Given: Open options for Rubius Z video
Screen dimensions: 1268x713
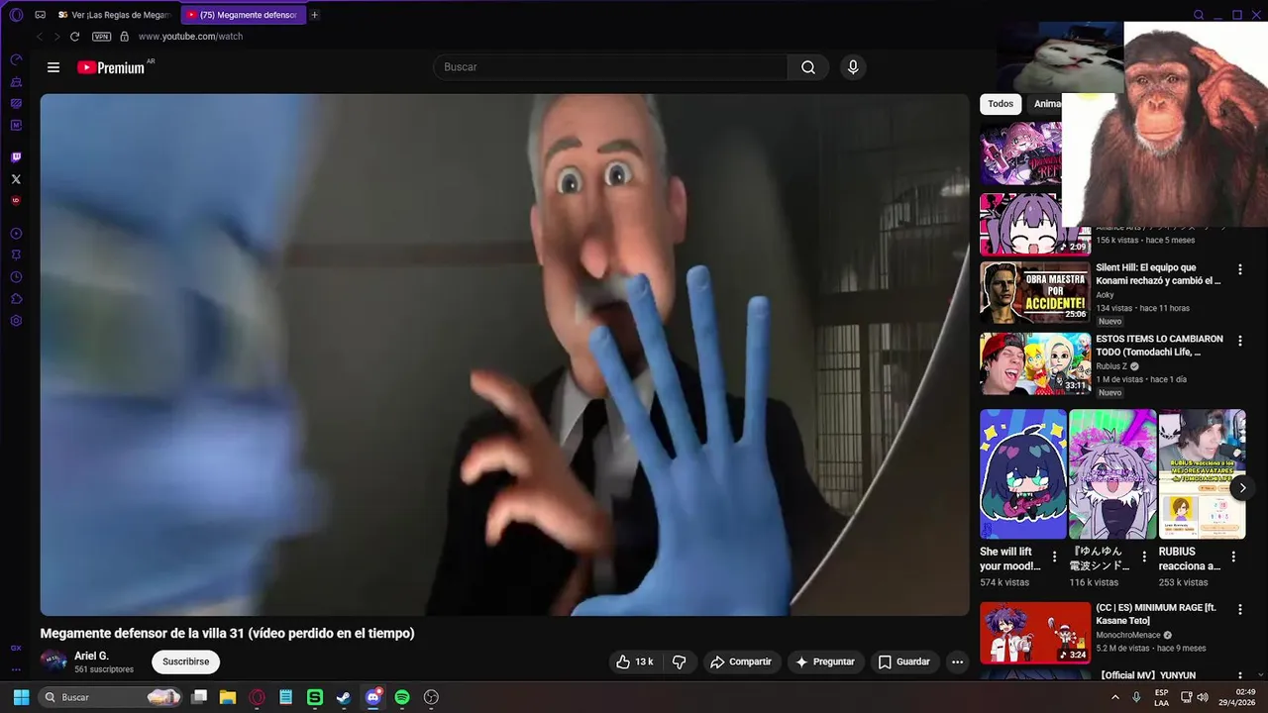Looking at the screenshot, I should [x=1239, y=341].
